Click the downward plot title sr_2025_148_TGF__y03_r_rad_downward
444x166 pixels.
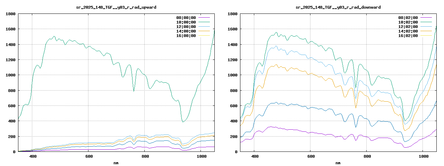(338, 7)
